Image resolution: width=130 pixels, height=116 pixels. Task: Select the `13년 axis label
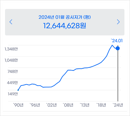(84, 105)
